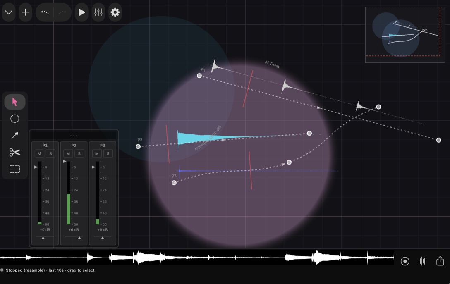This screenshot has height=284, width=450.
Task: Click the P3 channel label in mixer
Action: click(103, 146)
